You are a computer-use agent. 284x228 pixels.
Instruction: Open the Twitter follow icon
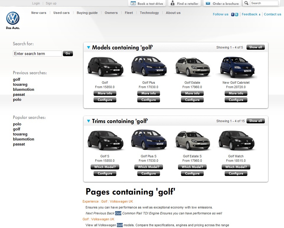pyautogui.click(x=236, y=14)
